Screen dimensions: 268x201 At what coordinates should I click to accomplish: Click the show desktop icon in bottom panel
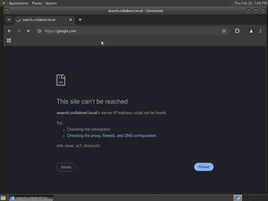(3, 198)
